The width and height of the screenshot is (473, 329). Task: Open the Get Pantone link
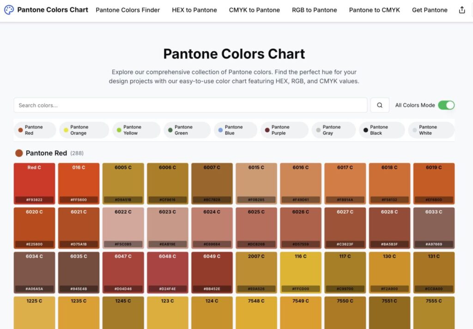pyautogui.click(x=430, y=10)
